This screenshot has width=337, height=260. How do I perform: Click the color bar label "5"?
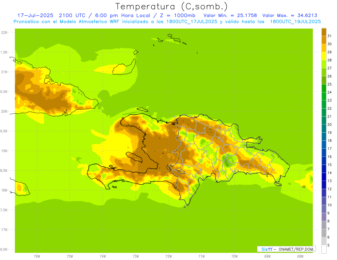(329, 245)
